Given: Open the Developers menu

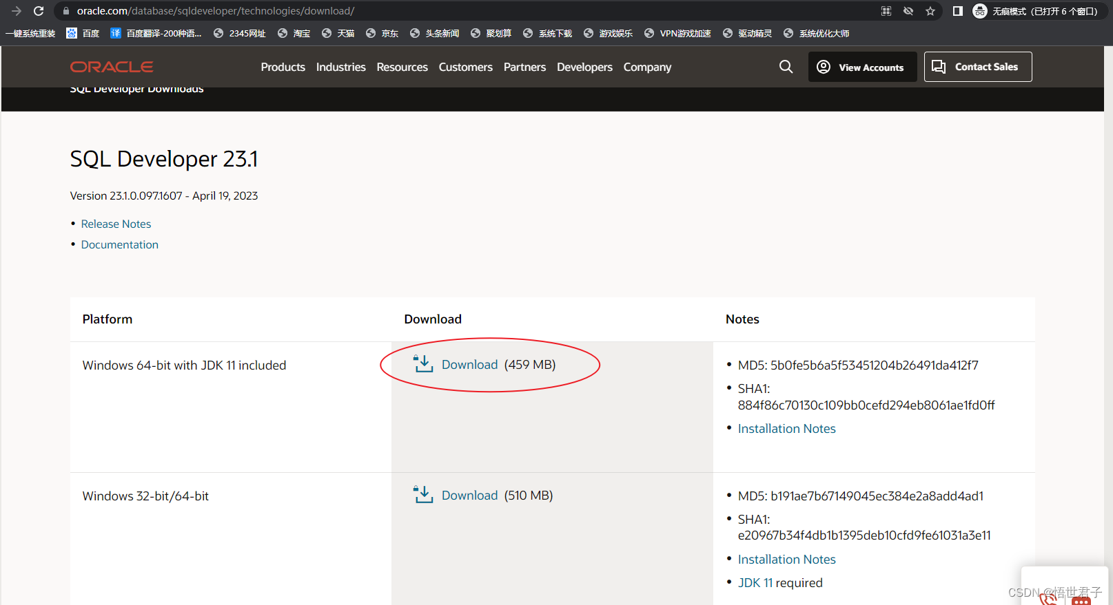Looking at the screenshot, I should pyautogui.click(x=584, y=67).
